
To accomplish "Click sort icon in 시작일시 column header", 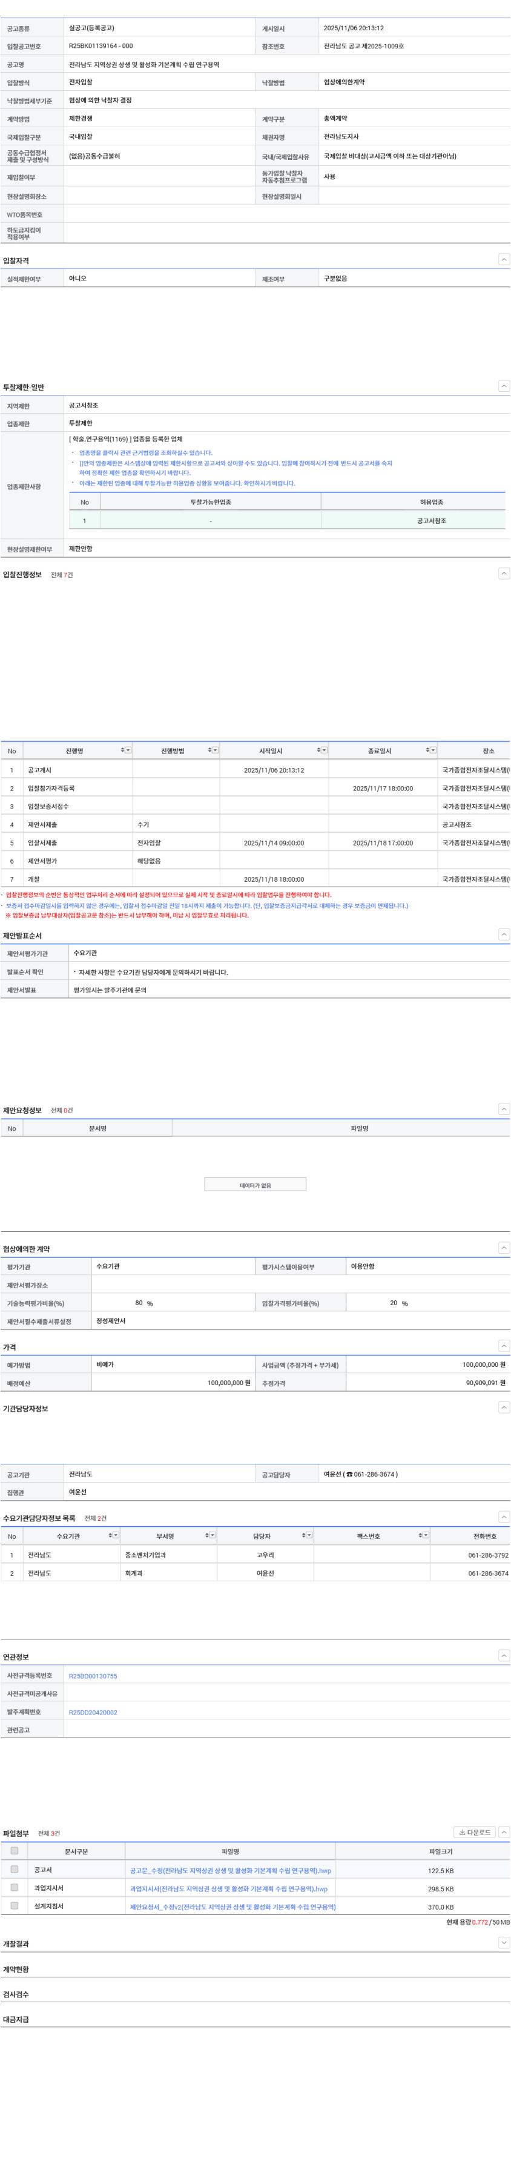I will pos(318,750).
